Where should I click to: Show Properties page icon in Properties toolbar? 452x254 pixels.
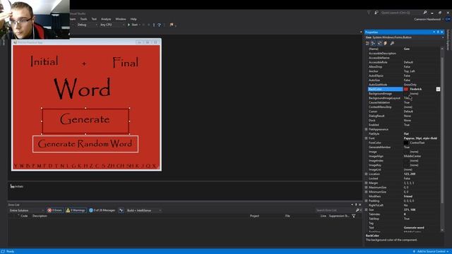pyautogui.click(x=380, y=43)
